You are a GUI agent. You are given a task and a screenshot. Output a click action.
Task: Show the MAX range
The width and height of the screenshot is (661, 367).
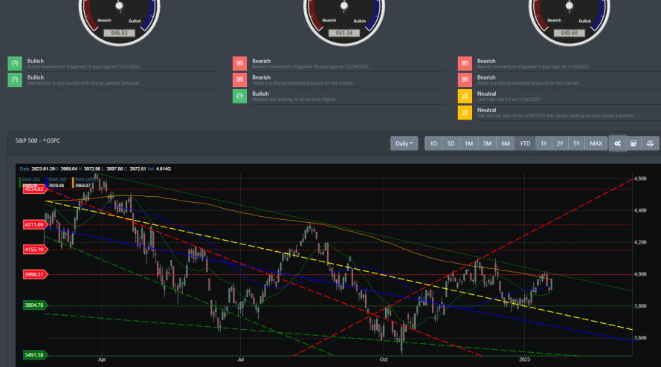point(596,143)
